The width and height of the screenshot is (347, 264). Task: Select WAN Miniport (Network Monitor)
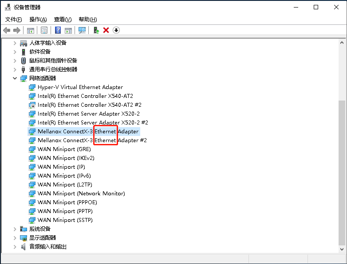(x=81, y=194)
